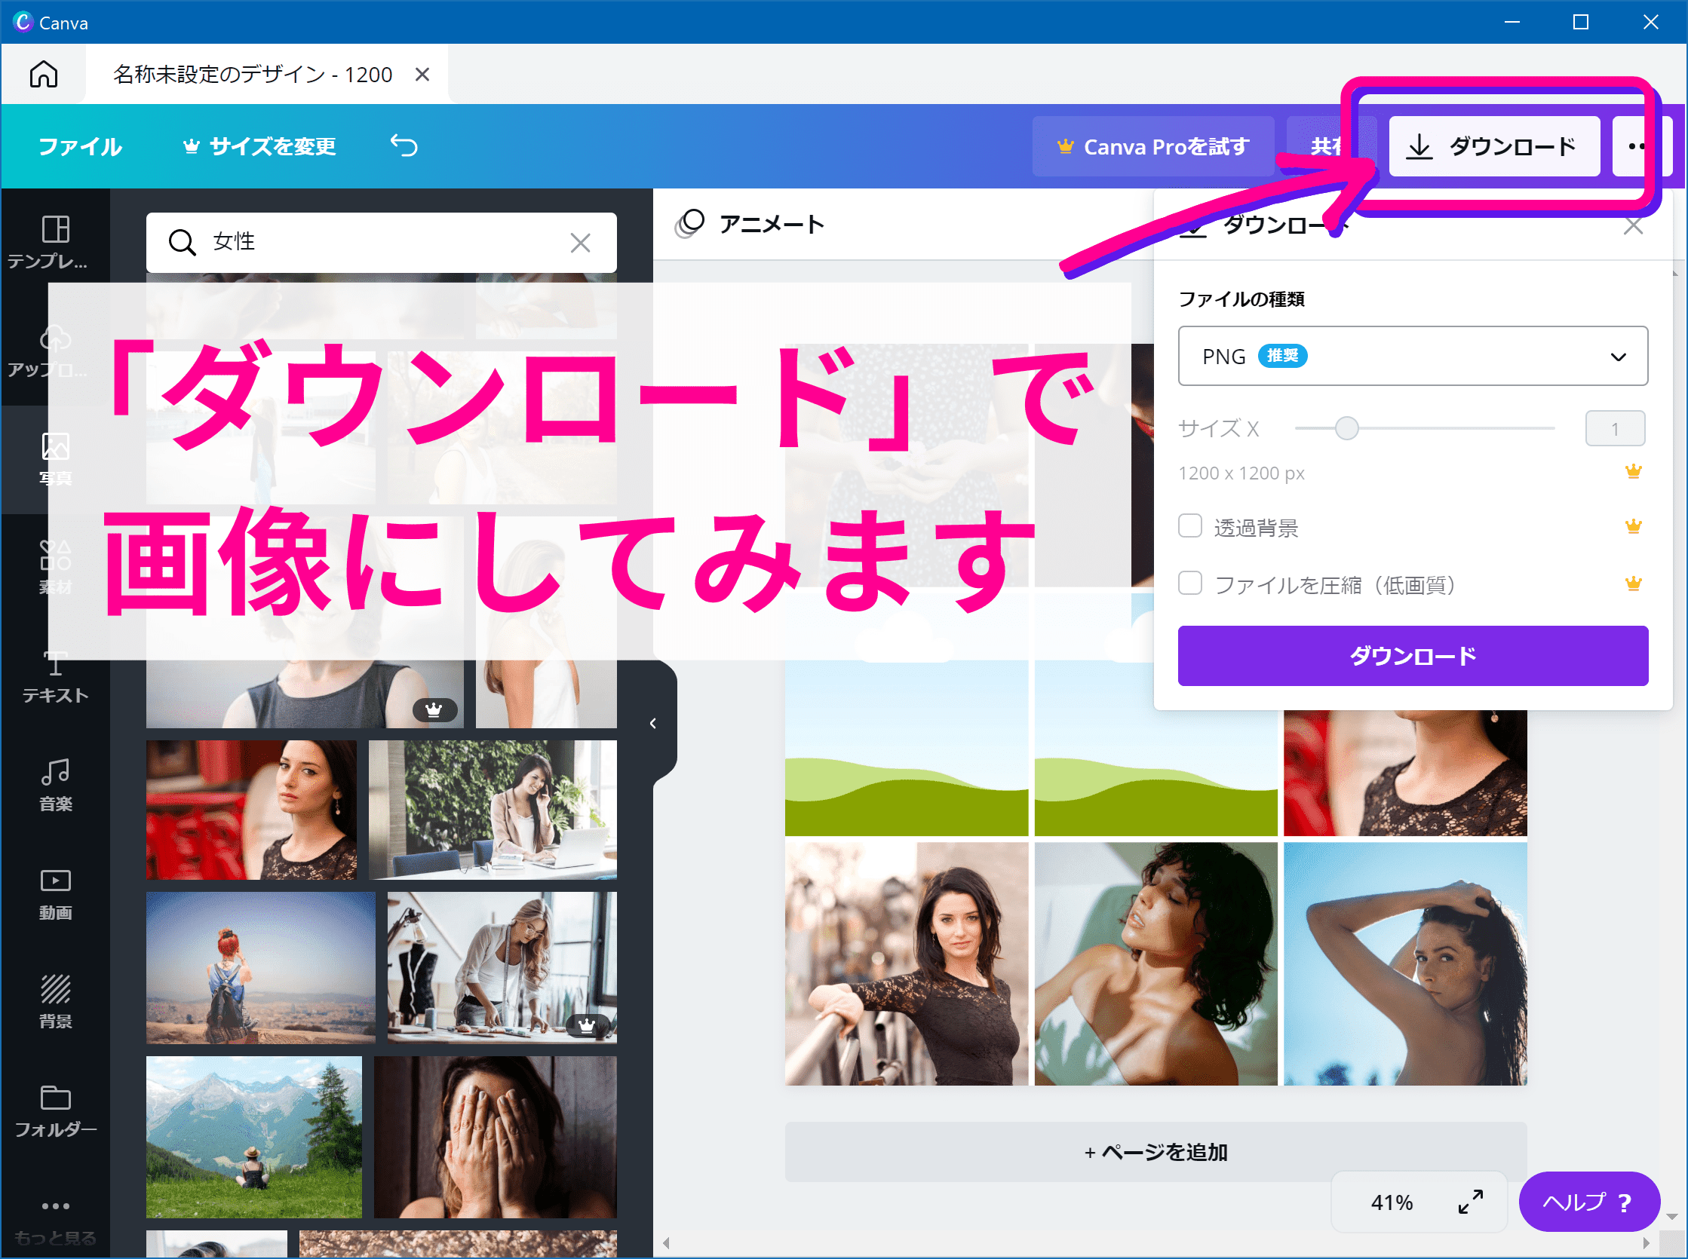Open the ヘルプ button
The width and height of the screenshot is (1688, 1259).
[x=1589, y=1202]
